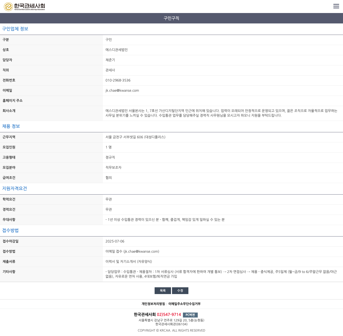This screenshot has height=336, width=343.
Task: Click the 모집분야 row label
Action: pyautogui.click(x=9, y=167)
